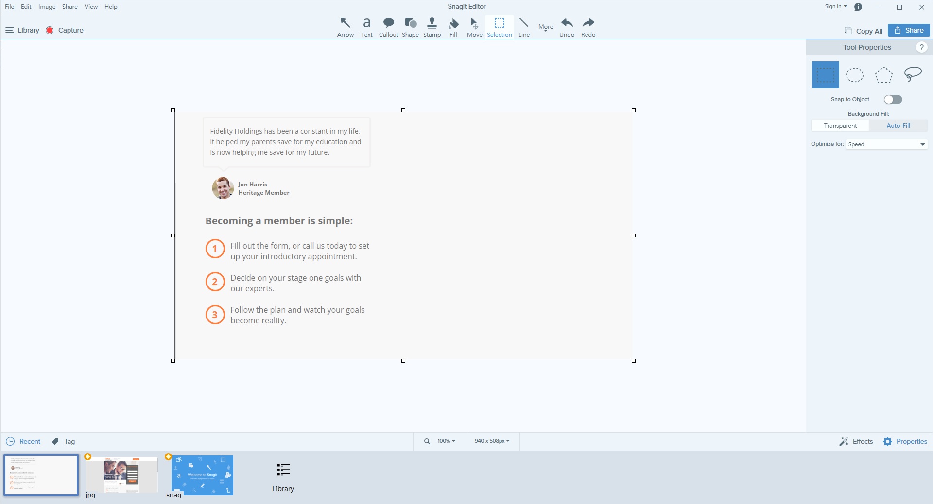
Task: Select the Fill tool
Action: point(453,27)
